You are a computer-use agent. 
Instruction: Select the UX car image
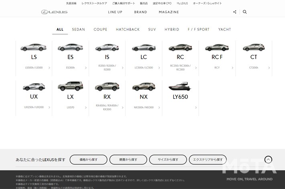click(x=34, y=87)
